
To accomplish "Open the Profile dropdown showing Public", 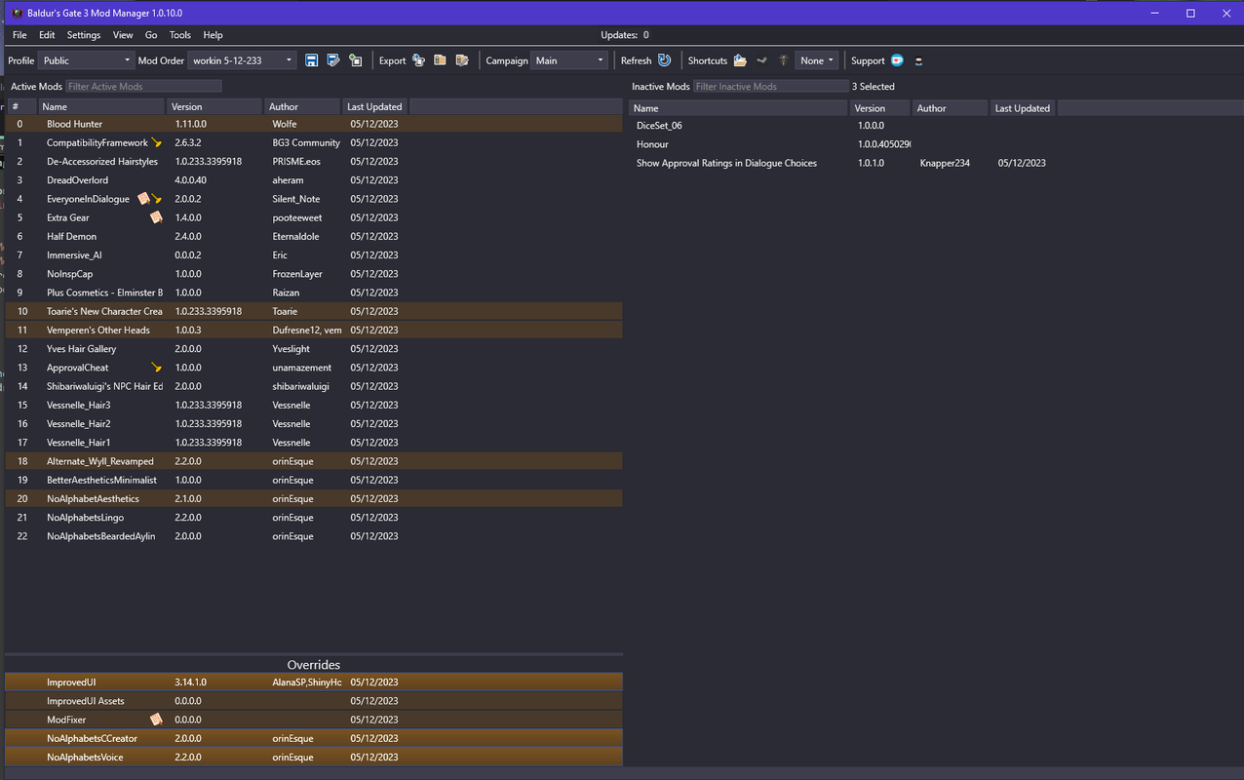I will point(85,60).
